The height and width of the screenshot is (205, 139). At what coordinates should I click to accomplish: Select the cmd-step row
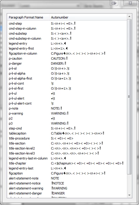click(x=67, y=23)
